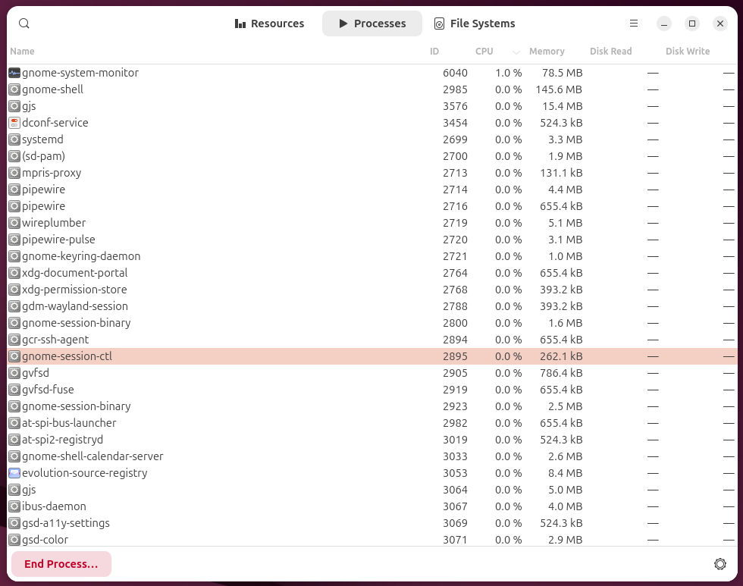The height and width of the screenshot is (586, 743).
Task: Click the evolution-source-registry mail icon
Action: pos(14,473)
